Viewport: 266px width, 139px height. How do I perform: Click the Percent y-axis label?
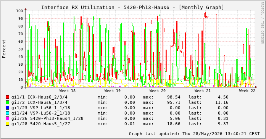(x=4, y=49)
